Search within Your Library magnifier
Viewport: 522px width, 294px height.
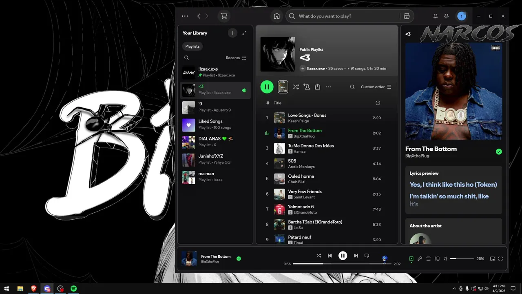(186, 58)
